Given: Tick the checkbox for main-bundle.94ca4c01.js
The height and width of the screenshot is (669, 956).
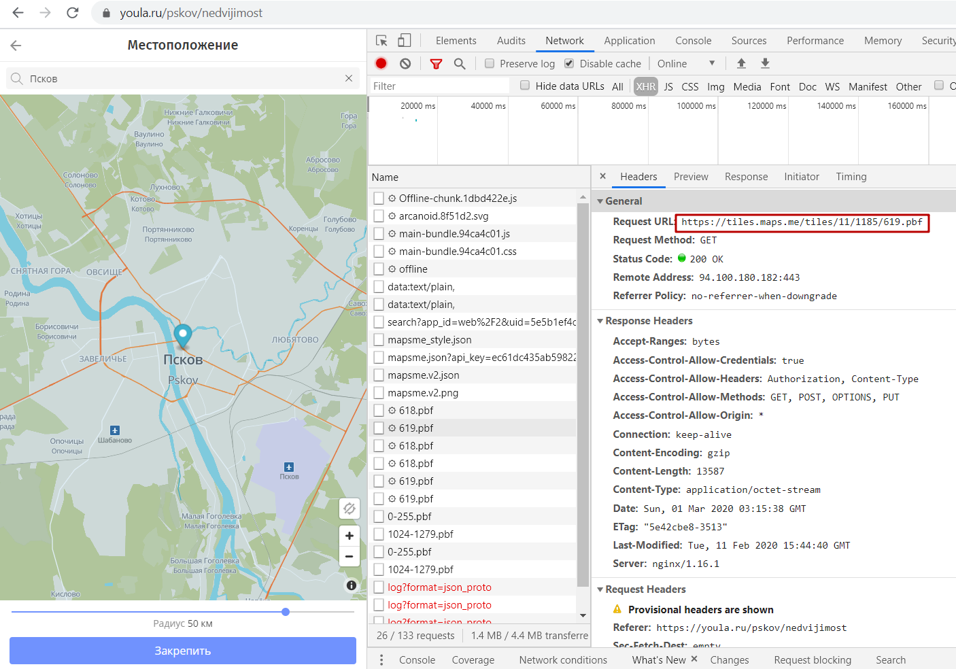Looking at the screenshot, I should point(379,233).
